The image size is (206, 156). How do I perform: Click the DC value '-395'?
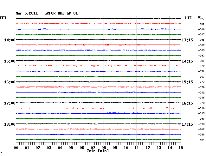point(201,113)
